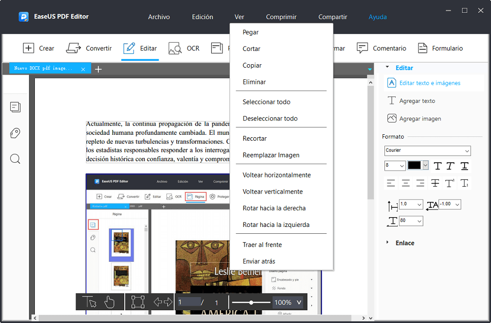The width and height of the screenshot is (491, 323).
Task: Collapse the Editar section
Action: [x=387, y=67]
